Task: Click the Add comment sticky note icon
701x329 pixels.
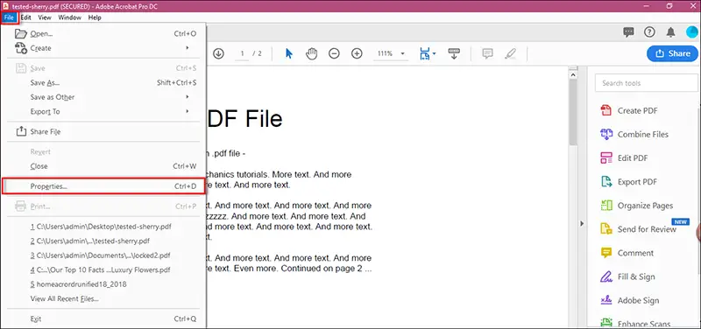Action: [x=487, y=53]
